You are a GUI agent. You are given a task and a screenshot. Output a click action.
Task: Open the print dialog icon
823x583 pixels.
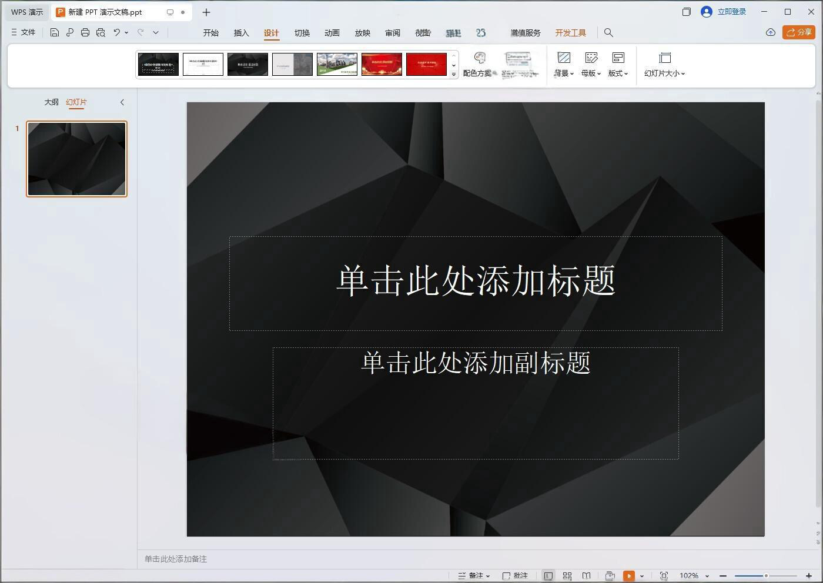(85, 32)
